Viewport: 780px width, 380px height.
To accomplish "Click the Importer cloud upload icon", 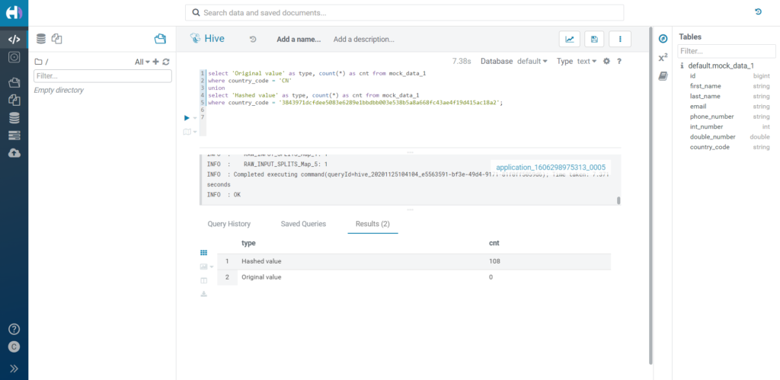I will point(14,153).
